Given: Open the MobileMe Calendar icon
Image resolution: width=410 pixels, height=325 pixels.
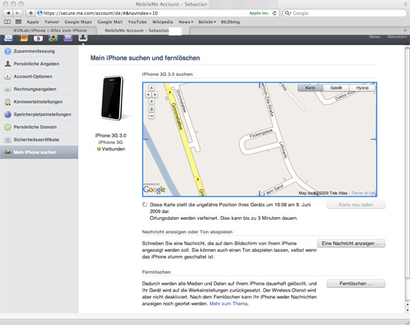Looking at the screenshot, I should coord(38,38).
